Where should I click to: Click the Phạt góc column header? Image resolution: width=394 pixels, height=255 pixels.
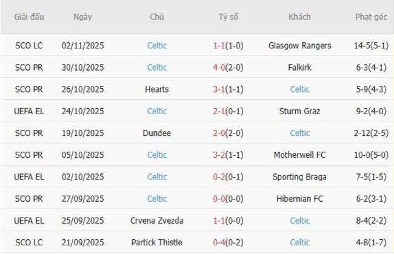[371, 17]
